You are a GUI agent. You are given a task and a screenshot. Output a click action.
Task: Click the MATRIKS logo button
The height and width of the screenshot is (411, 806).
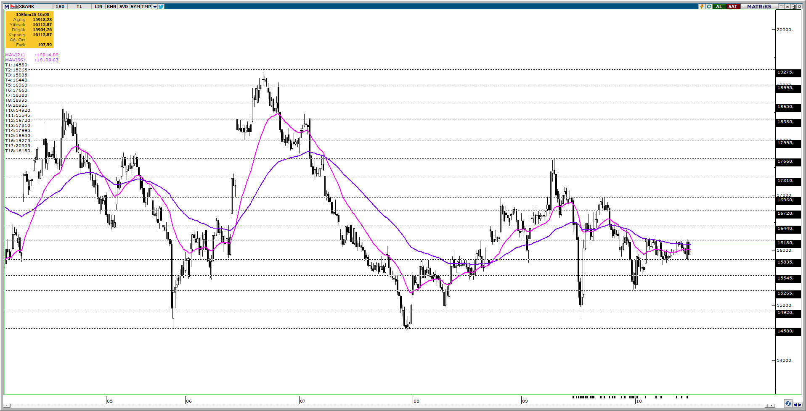pos(759,7)
